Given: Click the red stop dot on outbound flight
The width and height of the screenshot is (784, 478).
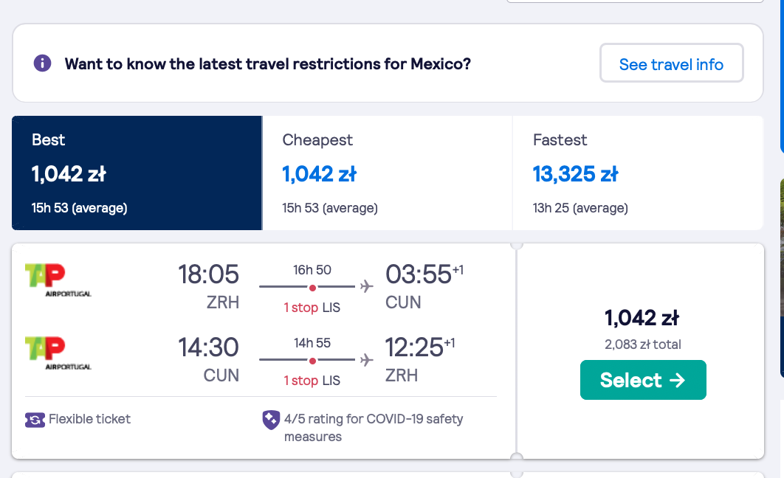Looking at the screenshot, I should pyautogui.click(x=312, y=288).
